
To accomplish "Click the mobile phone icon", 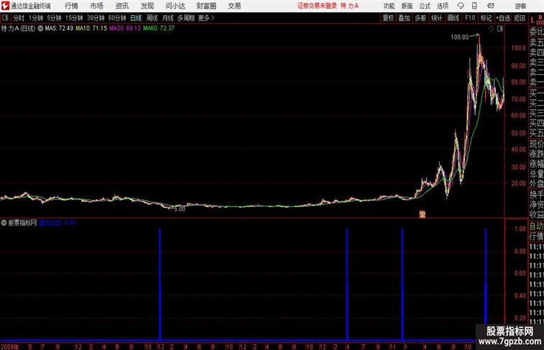I will pos(474,6).
